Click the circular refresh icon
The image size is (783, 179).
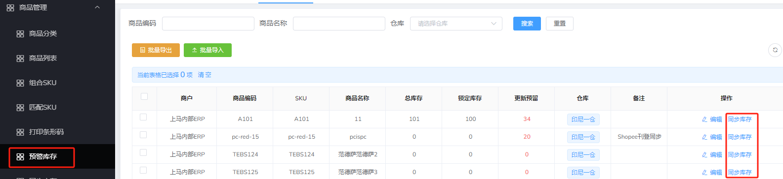(x=775, y=50)
